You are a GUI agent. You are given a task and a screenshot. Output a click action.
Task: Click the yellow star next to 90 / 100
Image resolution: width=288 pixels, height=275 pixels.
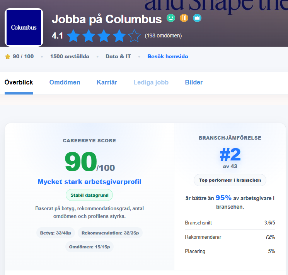tap(8, 56)
